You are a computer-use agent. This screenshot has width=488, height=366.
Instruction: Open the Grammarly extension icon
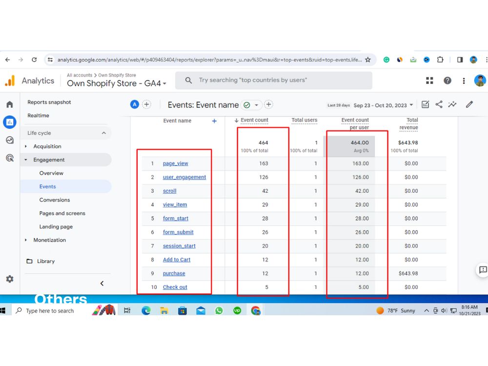coord(386,60)
